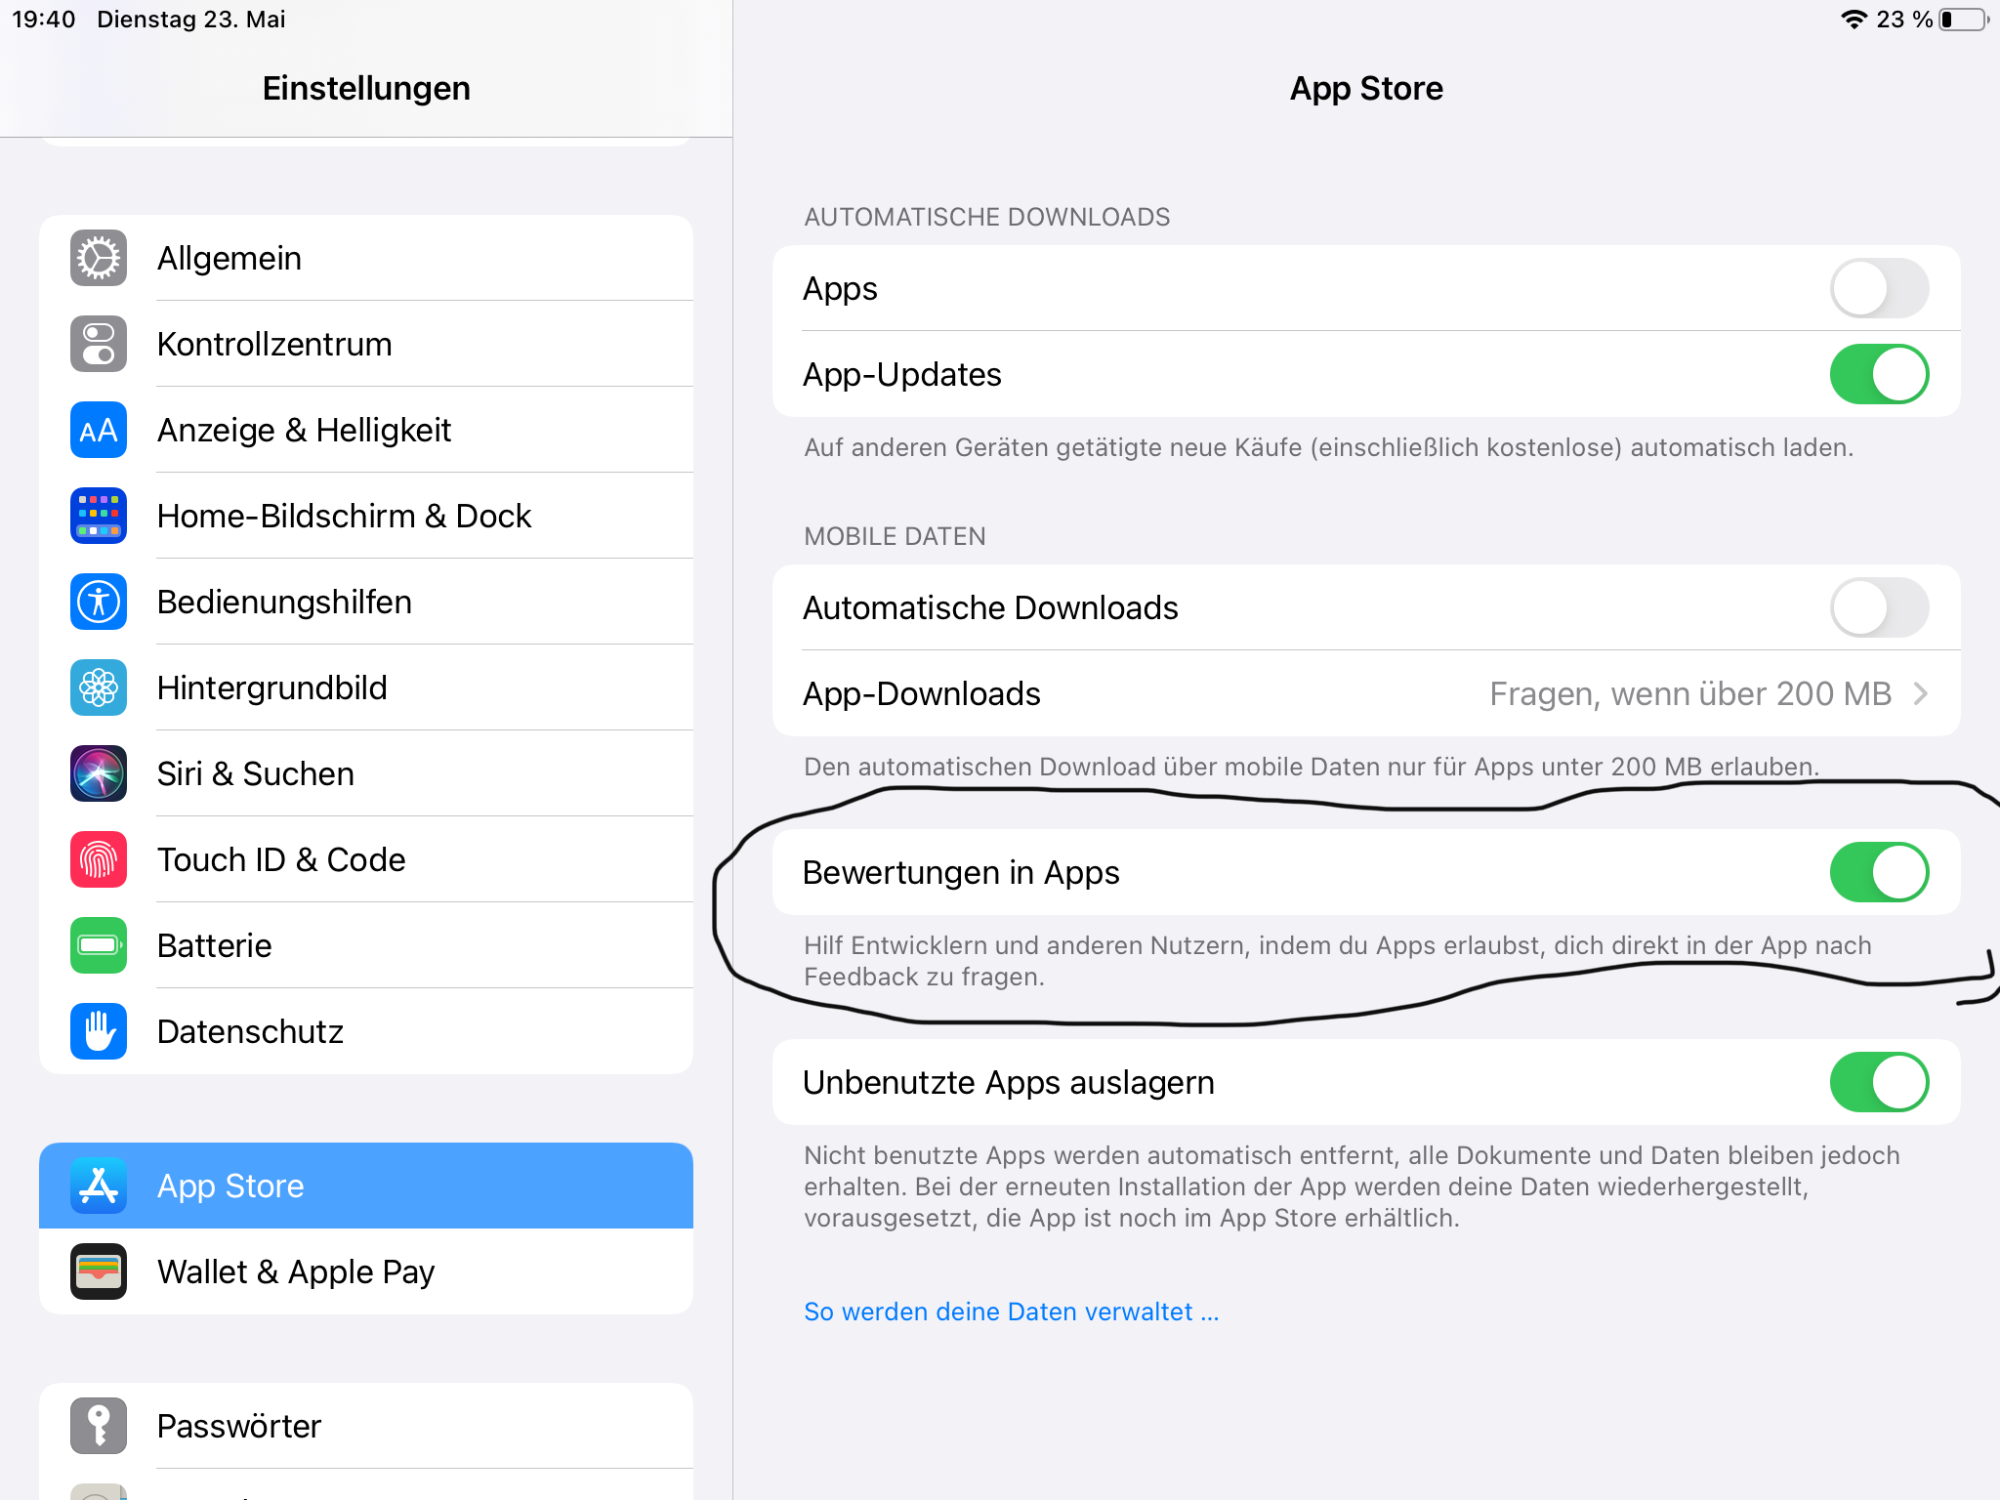Toggle Unbenutzte Apps auslagern switch
The width and height of the screenshot is (2000, 1500).
pyautogui.click(x=1878, y=1082)
